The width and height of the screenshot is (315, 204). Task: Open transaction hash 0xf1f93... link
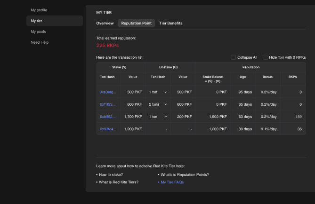click(x=108, y=104)
